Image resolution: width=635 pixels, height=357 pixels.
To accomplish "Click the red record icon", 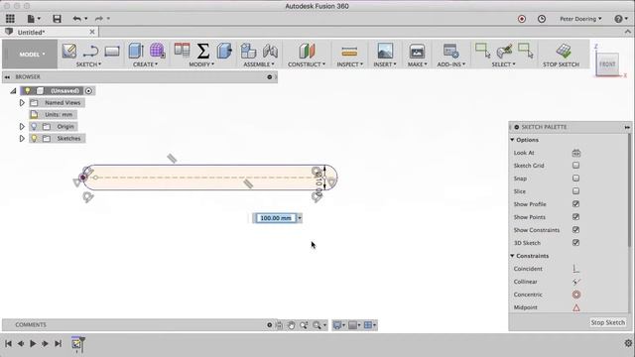I will (x=522, y=19).
